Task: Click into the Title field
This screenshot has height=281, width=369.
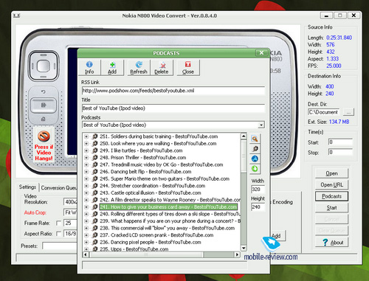Action: (173, 108)
